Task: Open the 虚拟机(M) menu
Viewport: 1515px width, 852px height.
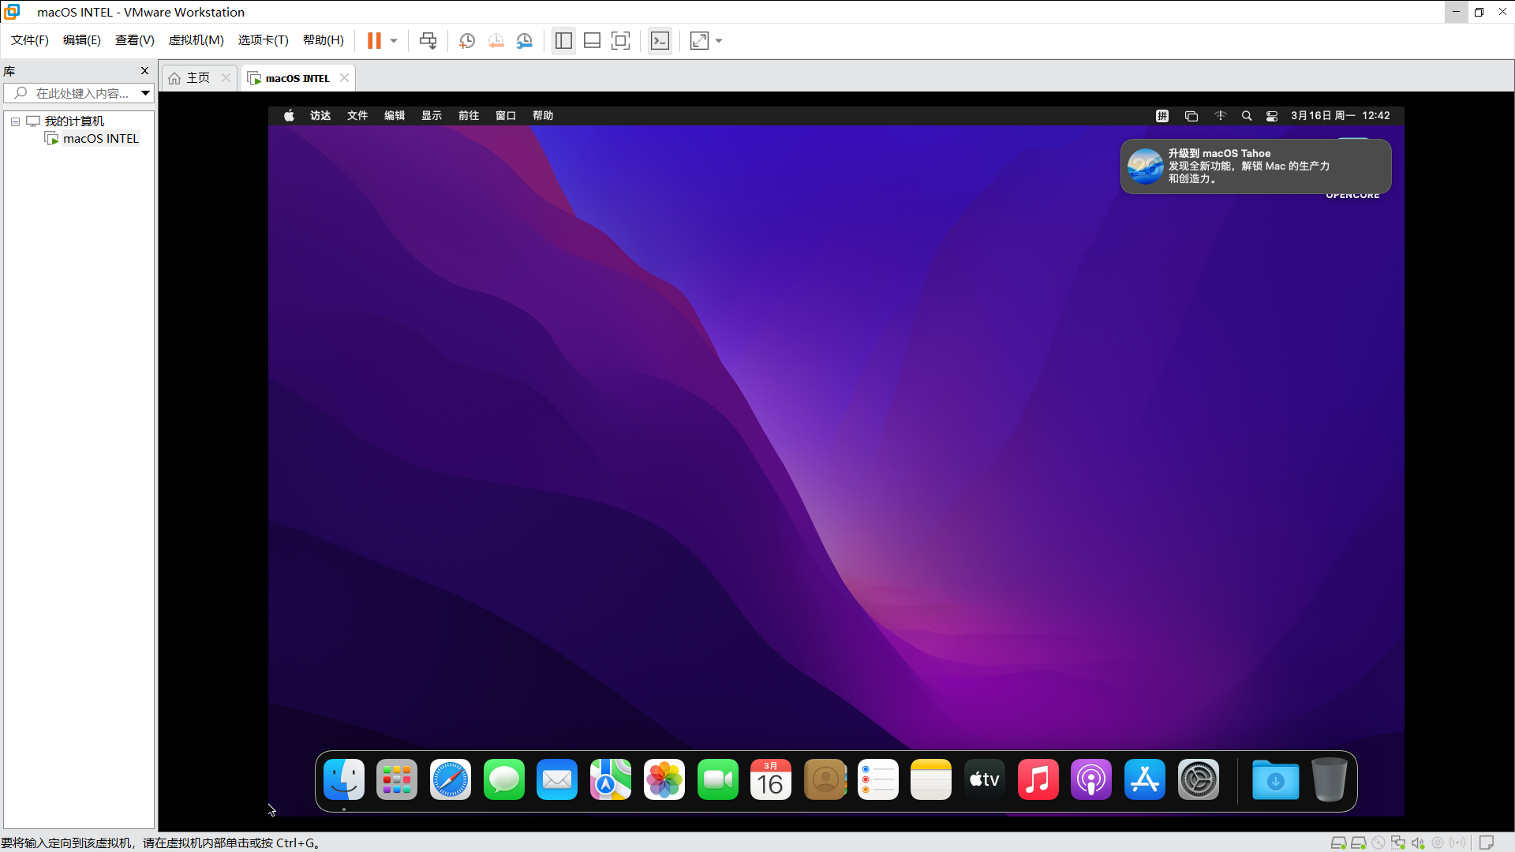Action: coord(196,40)
